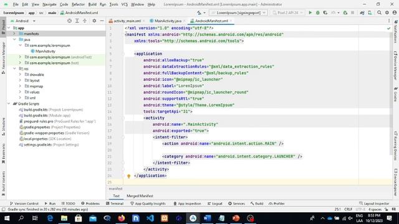399x224 pixels.
Task: Open the File menu
Action: (x=16, y=4)
